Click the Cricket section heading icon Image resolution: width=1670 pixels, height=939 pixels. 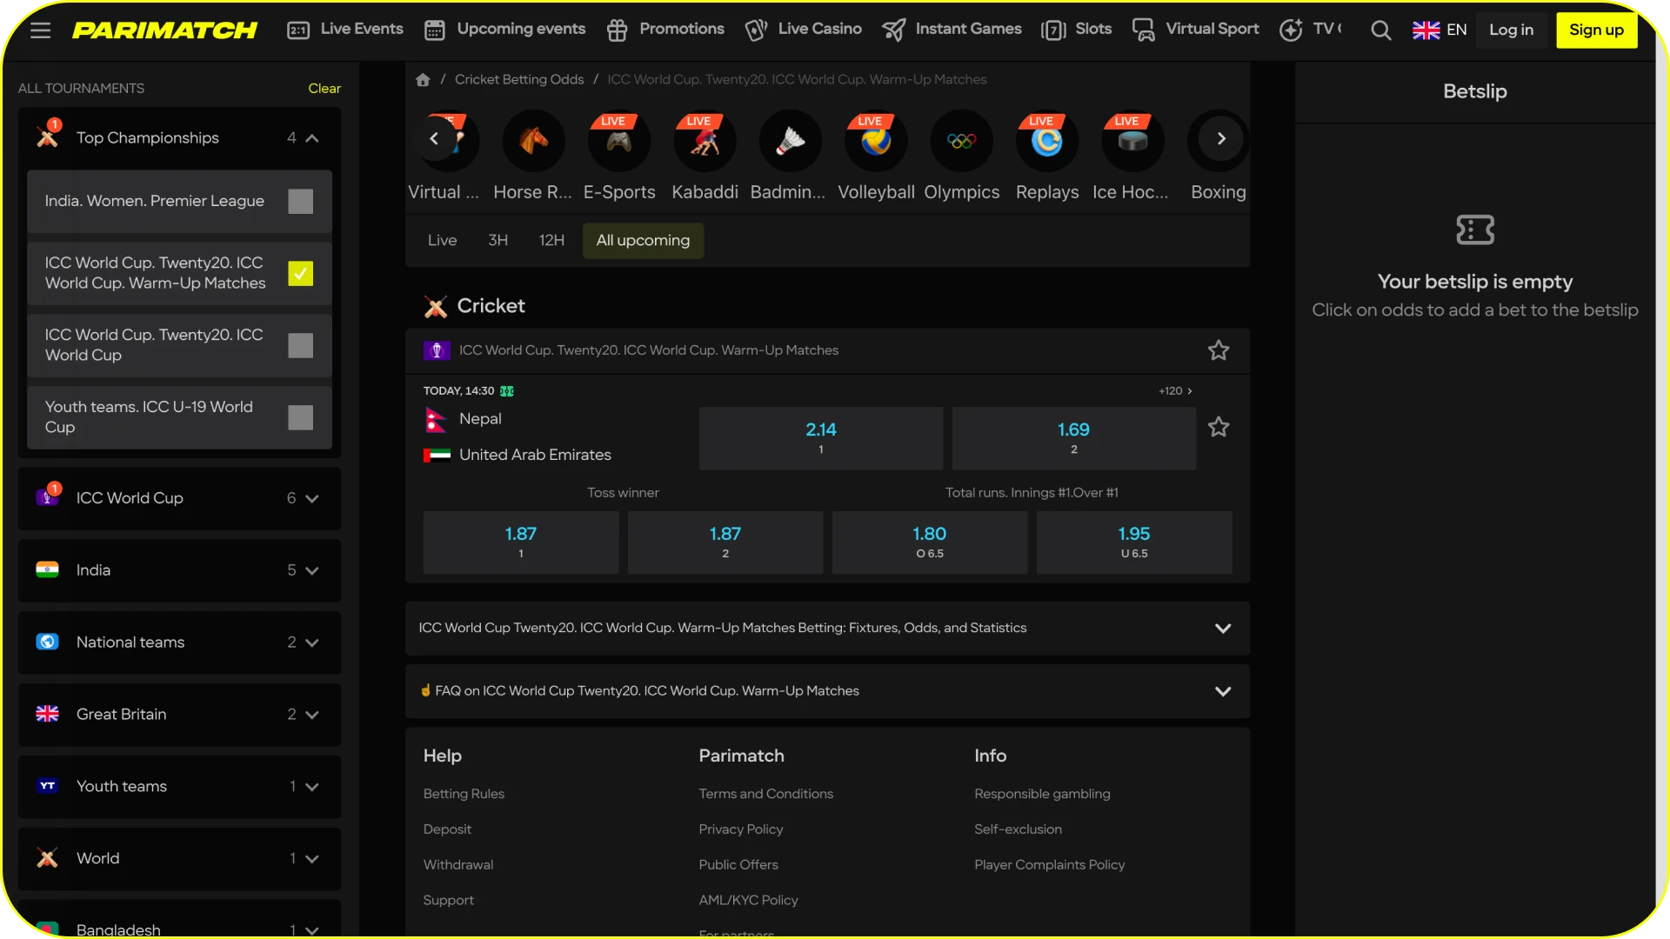tap(435, 306)
